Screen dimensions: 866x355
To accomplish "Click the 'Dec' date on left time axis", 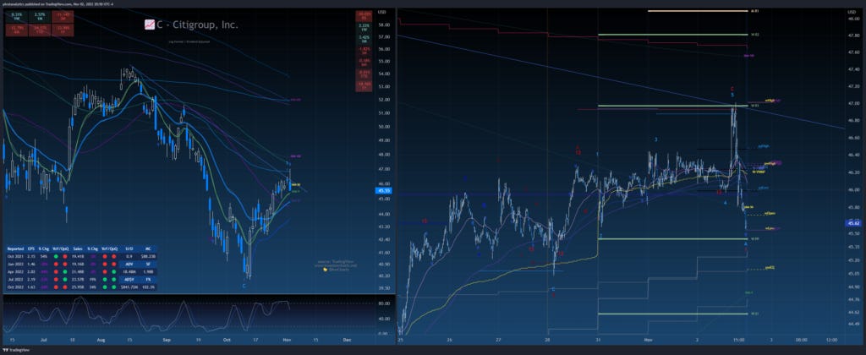I will coord(348,339).
